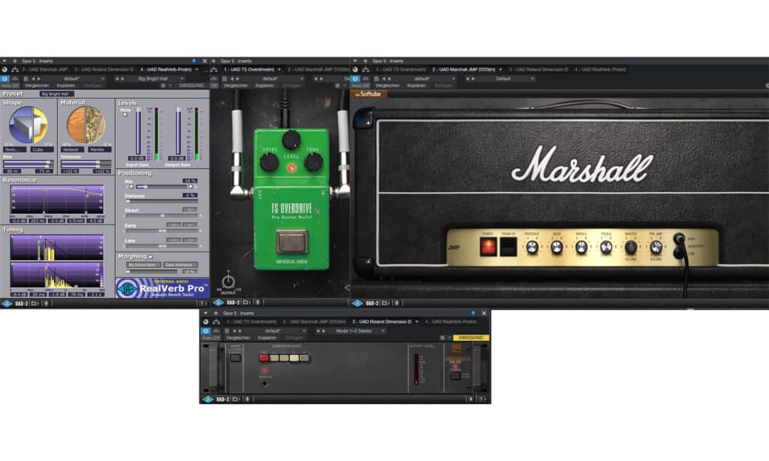This screenshot has height=461, width=769.
Task: Click blue activate button in Marshall window toolbar
Action: pyautogui.click(x=355, y=79)
